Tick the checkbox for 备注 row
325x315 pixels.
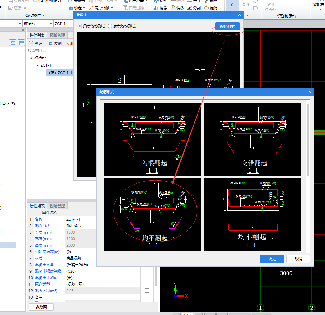point(147,297)
